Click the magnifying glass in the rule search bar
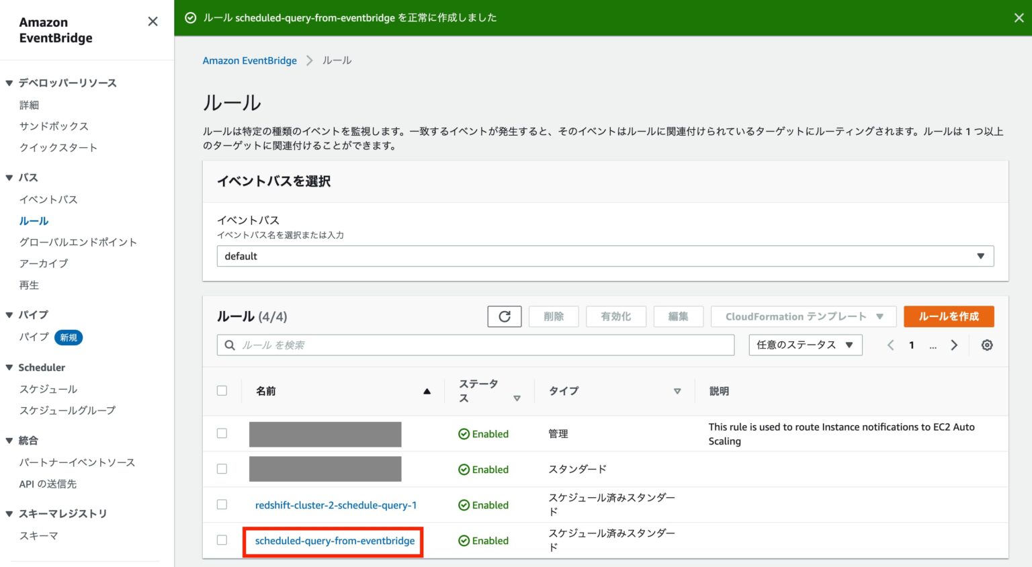 coord(229,345)
